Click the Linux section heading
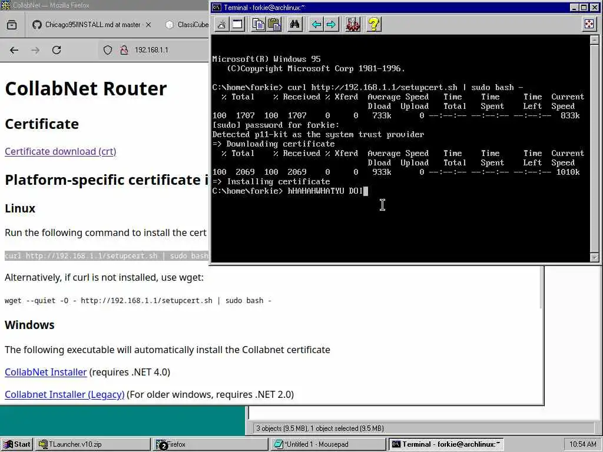Image resolution: width=603 pixels, height=452 pixels. [20, 208]
